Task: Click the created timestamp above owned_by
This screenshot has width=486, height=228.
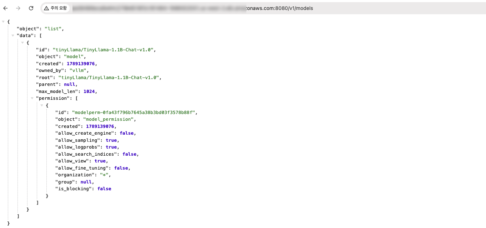Action: tap(81, 63)
